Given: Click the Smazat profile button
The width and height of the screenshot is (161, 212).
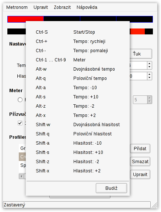Looking at the screenshot, I should coord(140,161).
